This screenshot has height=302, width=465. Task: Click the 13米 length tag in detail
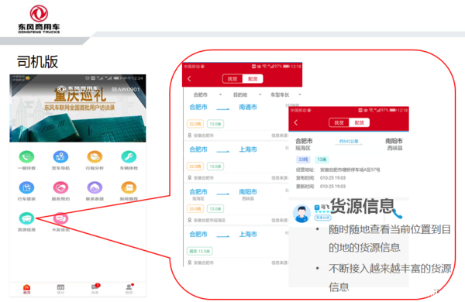coord(322,160)
